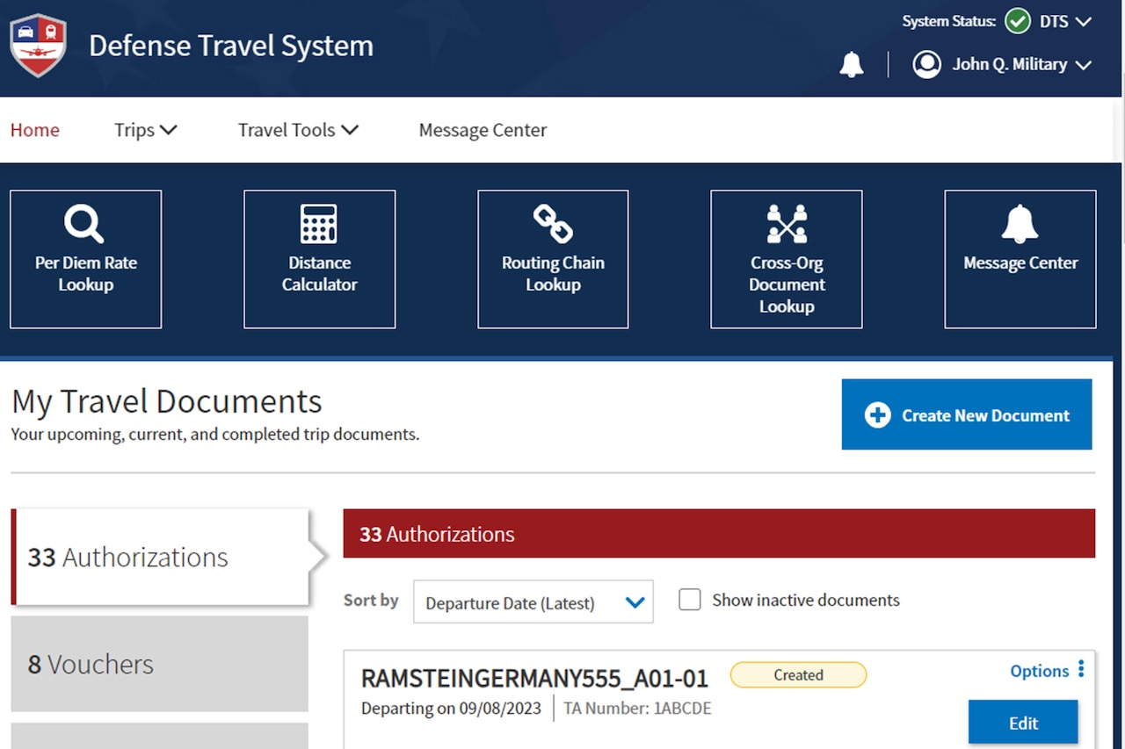Click the Routing Chain Lookup link icon
The height and width of the screenshot is (749, 1125).
(x=553, y=223)
